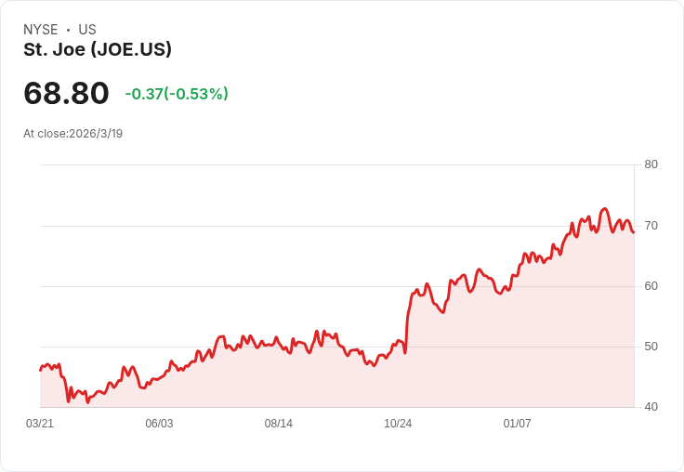Click the highest peak of the red price line
Viewport: 684px width, 472px height.
[604, 209]
